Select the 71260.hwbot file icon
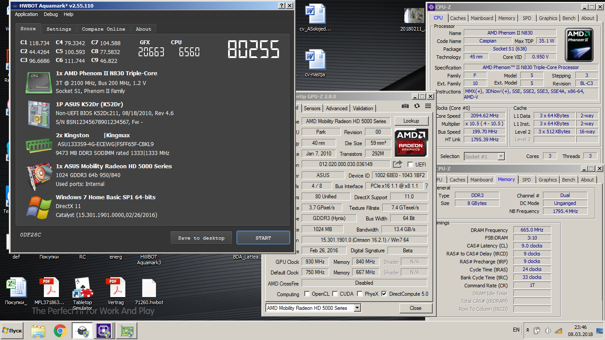 coord(149,288)
